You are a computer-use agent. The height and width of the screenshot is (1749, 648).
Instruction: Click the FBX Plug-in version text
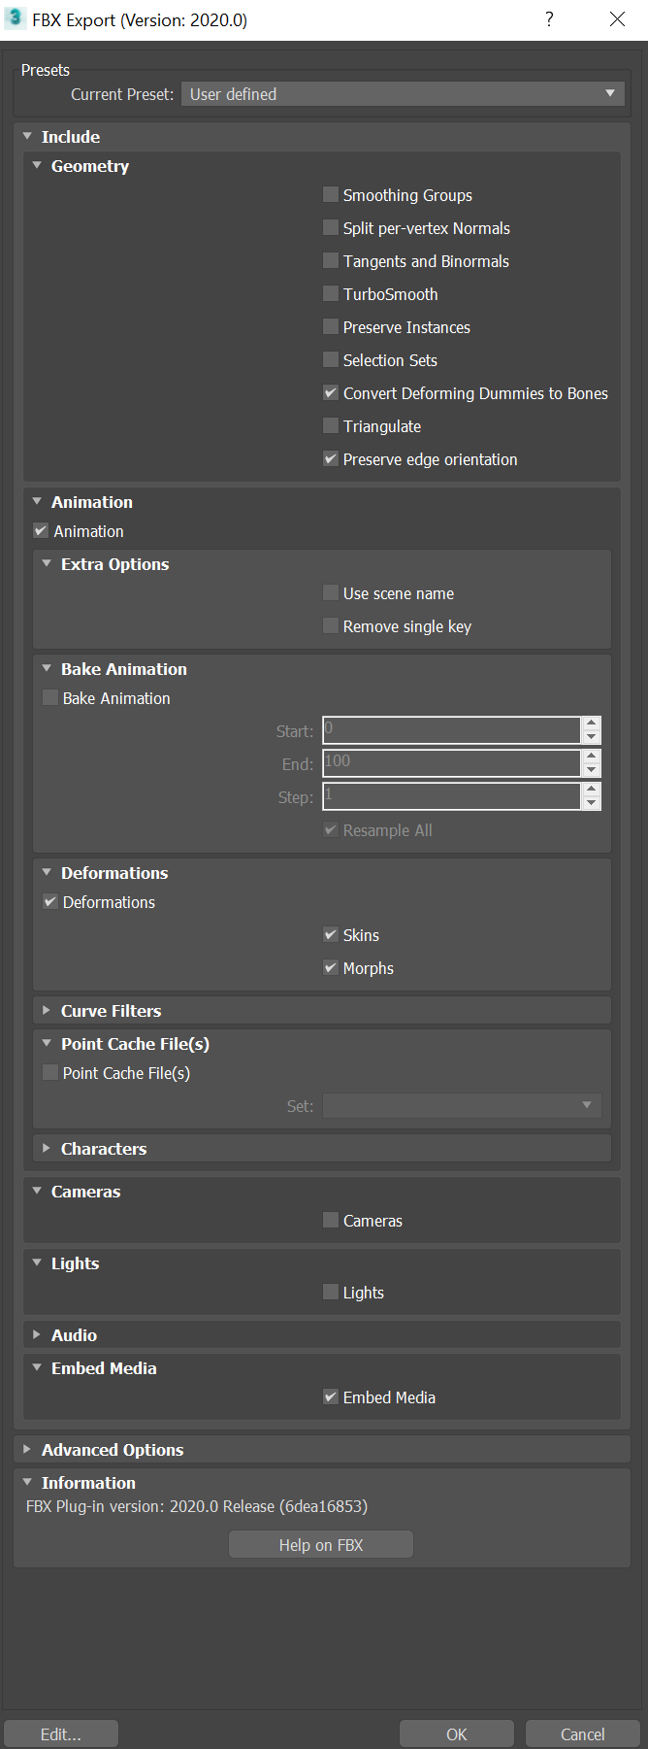(197, 1507)
